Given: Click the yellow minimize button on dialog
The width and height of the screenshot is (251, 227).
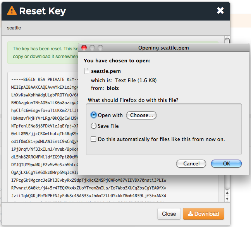Looking at the screenshot, I should point(92,48).
